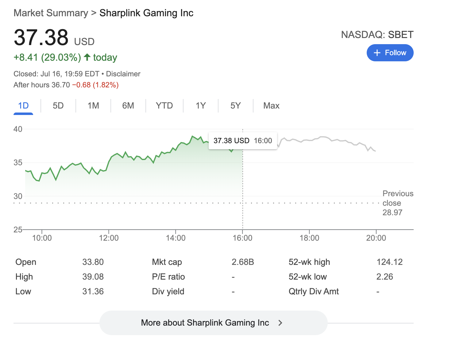Click the Previous close 28.97 label

pyautogui.click(x=398, y=203)
